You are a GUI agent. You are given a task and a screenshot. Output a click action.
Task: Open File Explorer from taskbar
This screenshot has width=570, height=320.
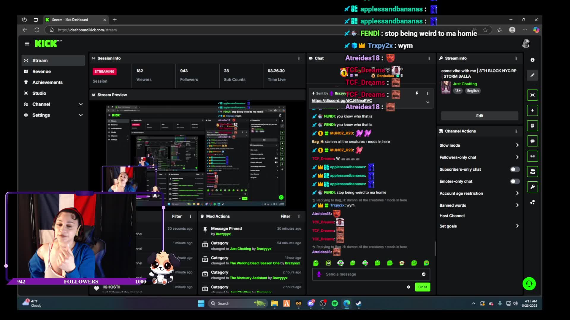click(x=274, y=303)
